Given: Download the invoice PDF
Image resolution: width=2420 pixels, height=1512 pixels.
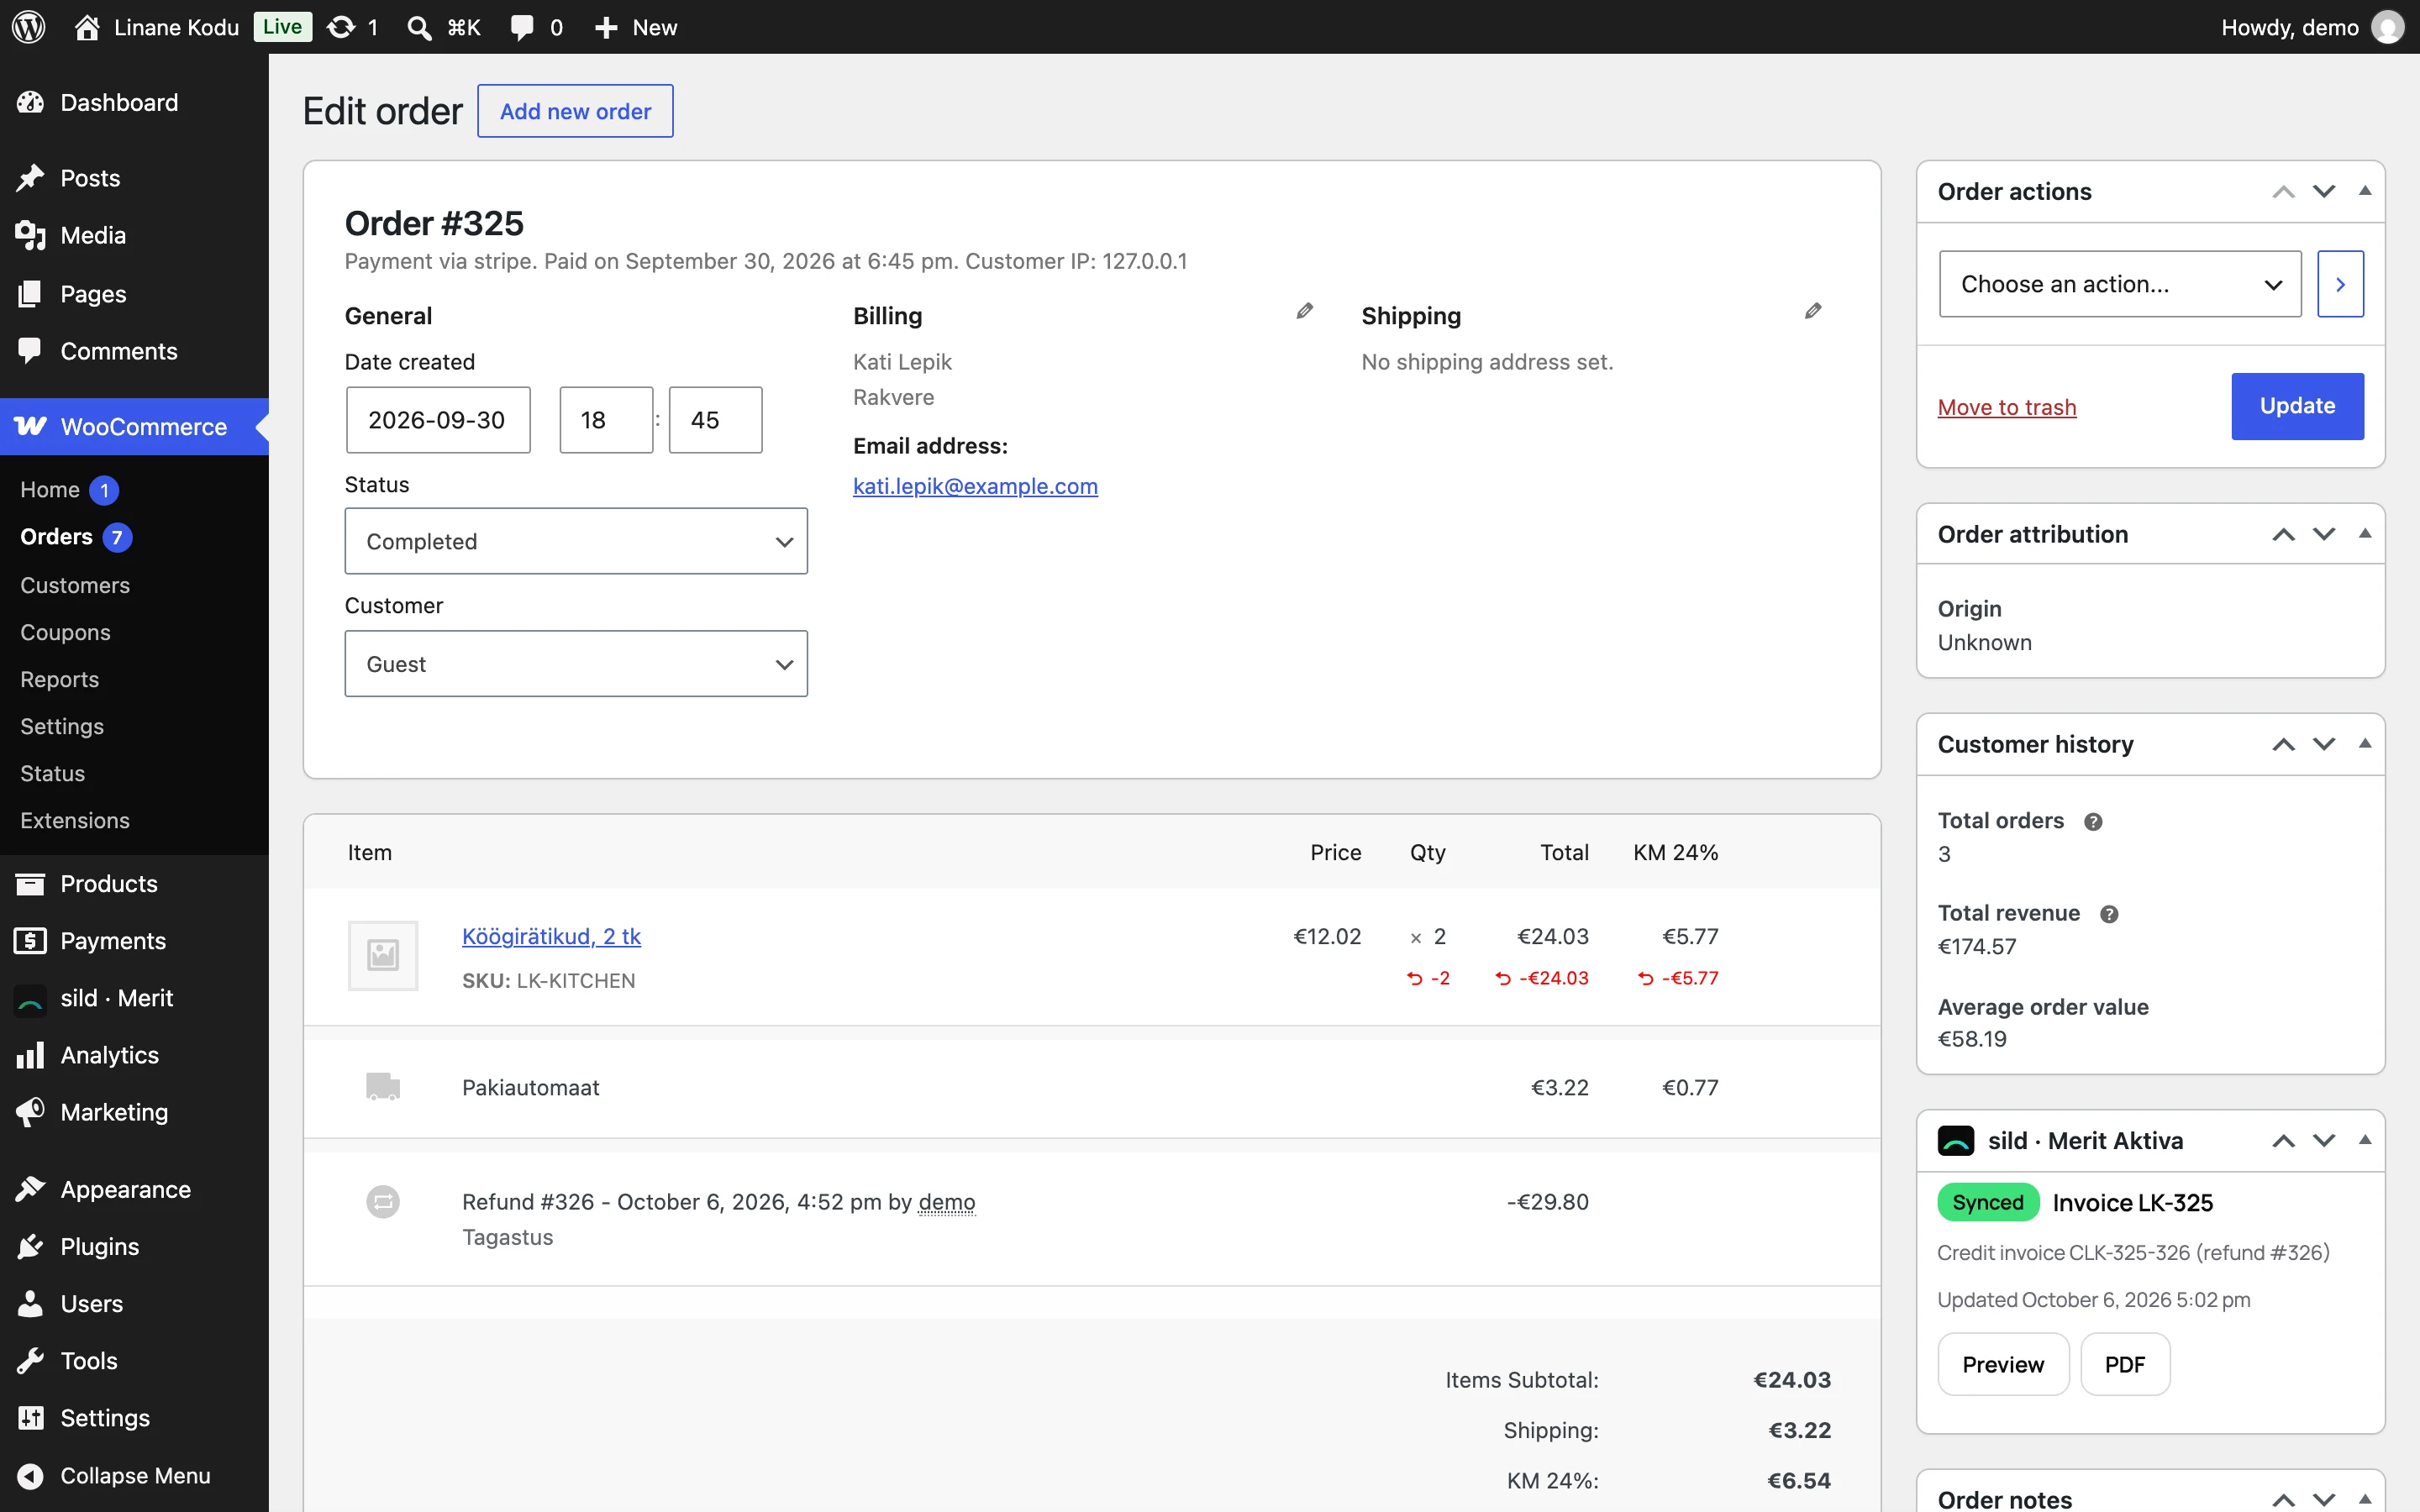Looking at the screenshot, I should tap(2125, 1364).
